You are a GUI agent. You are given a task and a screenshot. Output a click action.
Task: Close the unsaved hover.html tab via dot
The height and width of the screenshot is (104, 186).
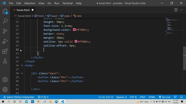(x=33, y=10)
